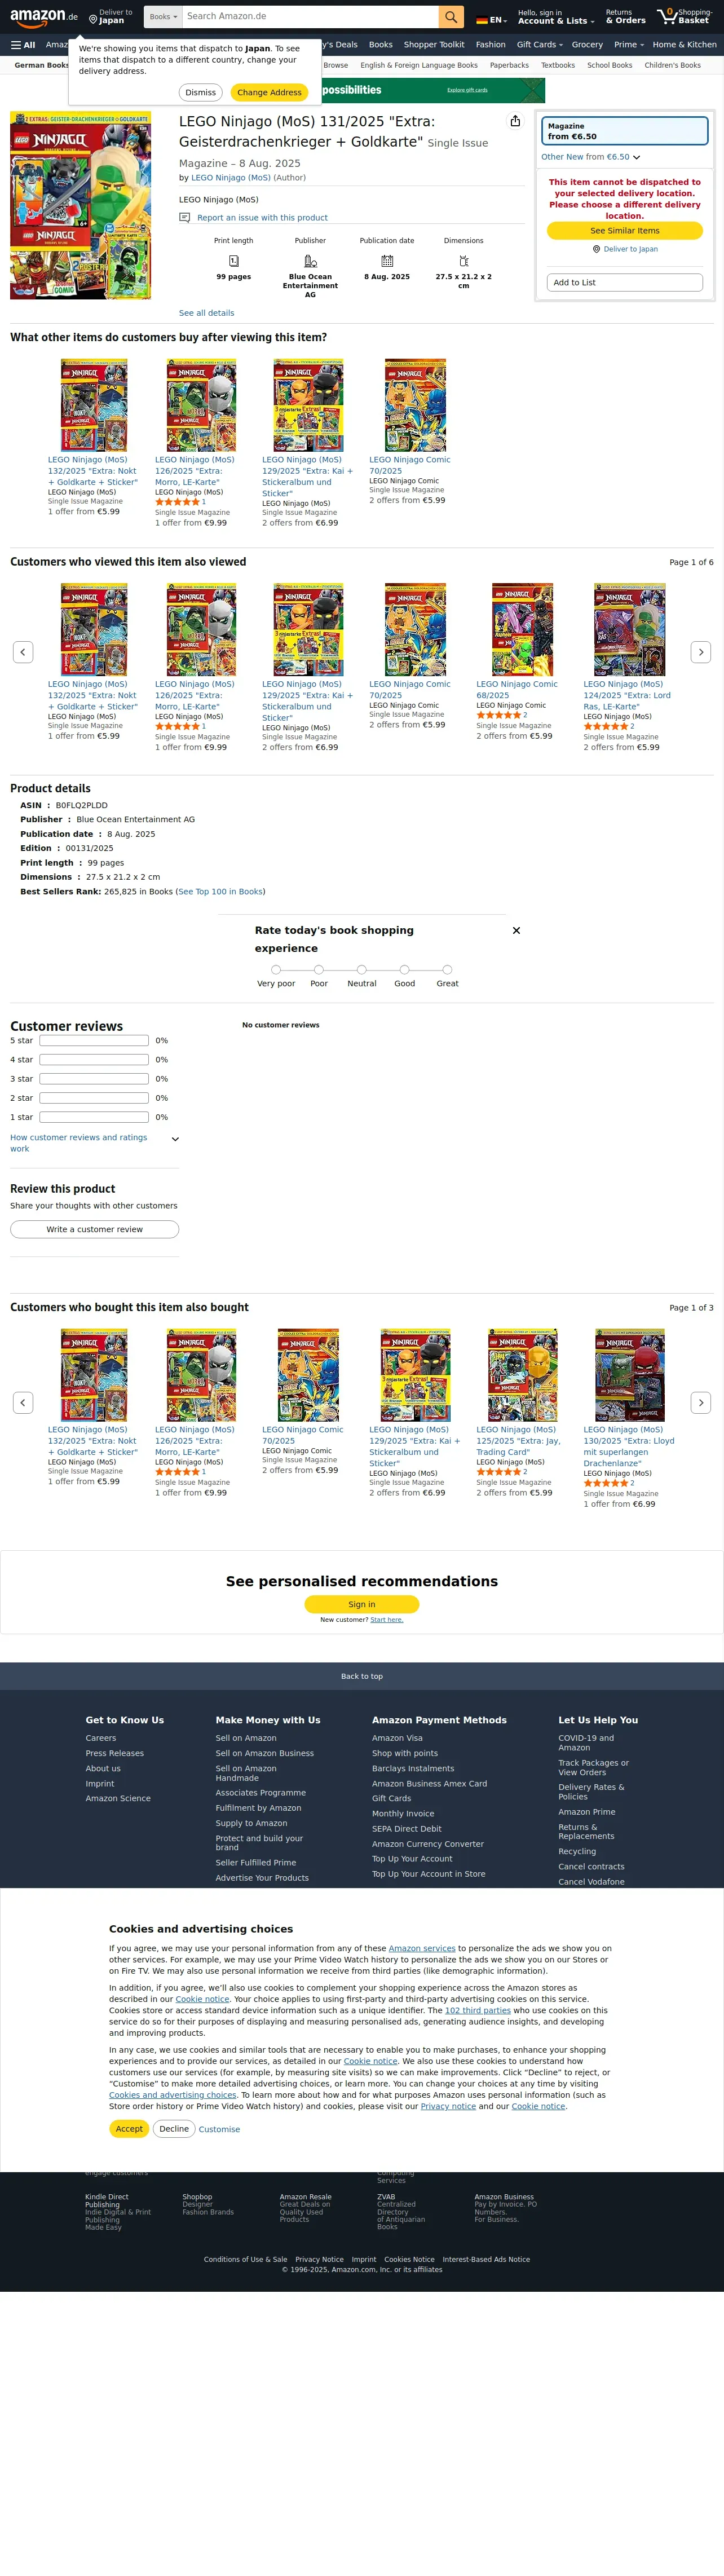
Task: Select the 'Very poor' rating option
Action: point(276,969)
